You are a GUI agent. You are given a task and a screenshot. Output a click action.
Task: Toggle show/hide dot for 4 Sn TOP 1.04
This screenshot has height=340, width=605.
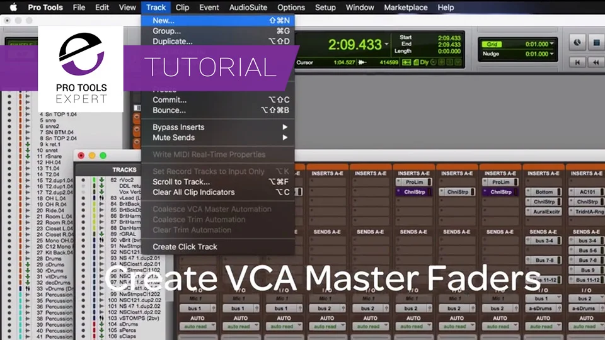tap(9, 114)
